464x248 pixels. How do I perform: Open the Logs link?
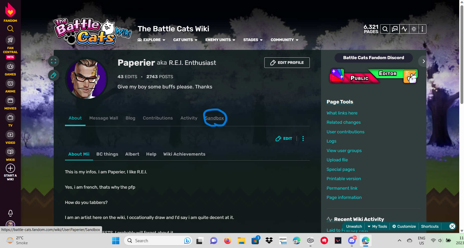pos(332,141)
